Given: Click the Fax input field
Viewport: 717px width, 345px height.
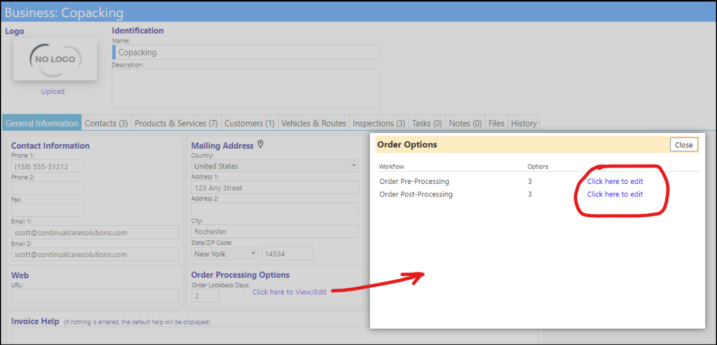Looking at the screenshot, I should [47, 210].
